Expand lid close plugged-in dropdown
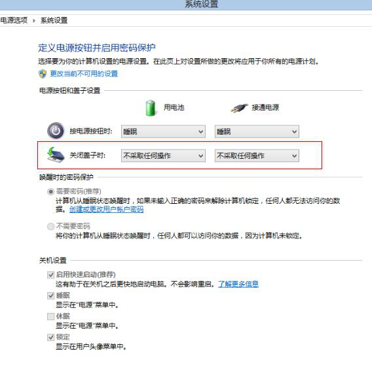This screenshot has height=377, width=372. point(257,156)
